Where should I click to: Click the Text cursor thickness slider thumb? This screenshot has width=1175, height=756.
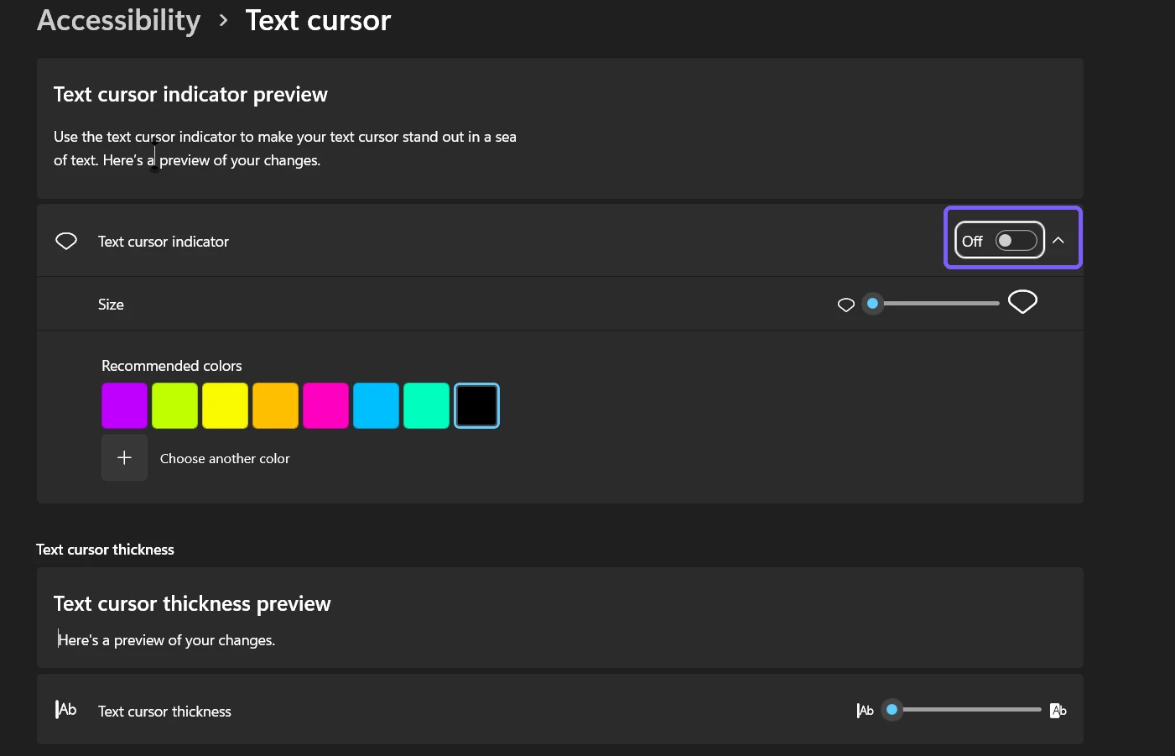tap(892, 710)
